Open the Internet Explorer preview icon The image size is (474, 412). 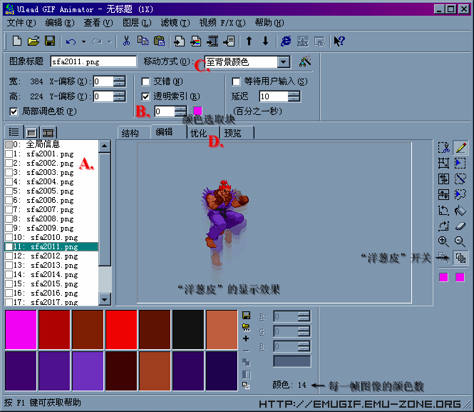click(x=286, y=41)
